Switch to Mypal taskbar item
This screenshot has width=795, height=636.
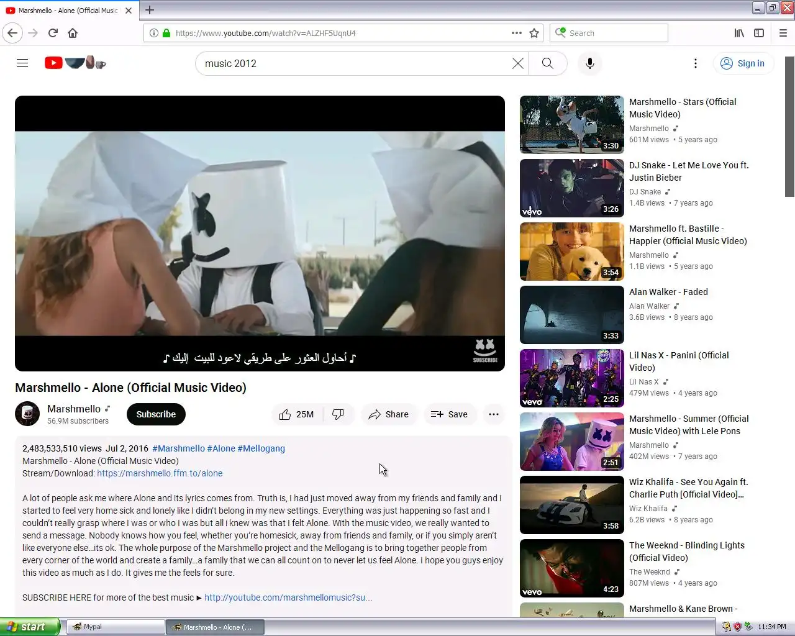click(115, 627)
